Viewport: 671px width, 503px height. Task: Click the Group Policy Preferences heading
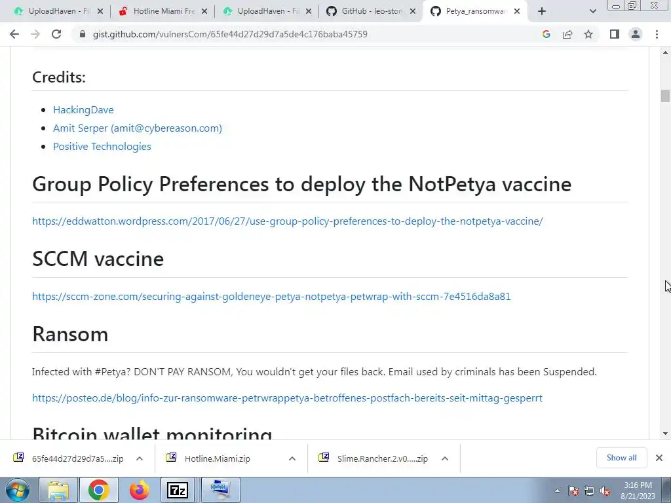pos(301,184)
